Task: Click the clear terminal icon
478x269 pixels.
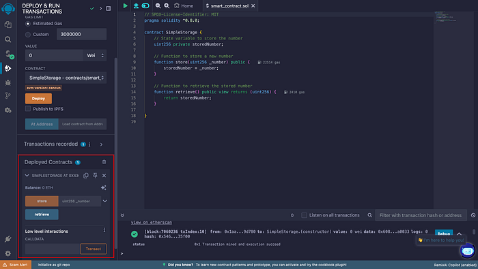Action: click(x=473, y=215)
